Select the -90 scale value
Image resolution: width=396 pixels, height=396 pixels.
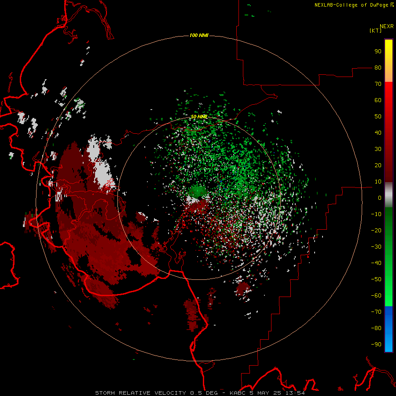point(376,345)
